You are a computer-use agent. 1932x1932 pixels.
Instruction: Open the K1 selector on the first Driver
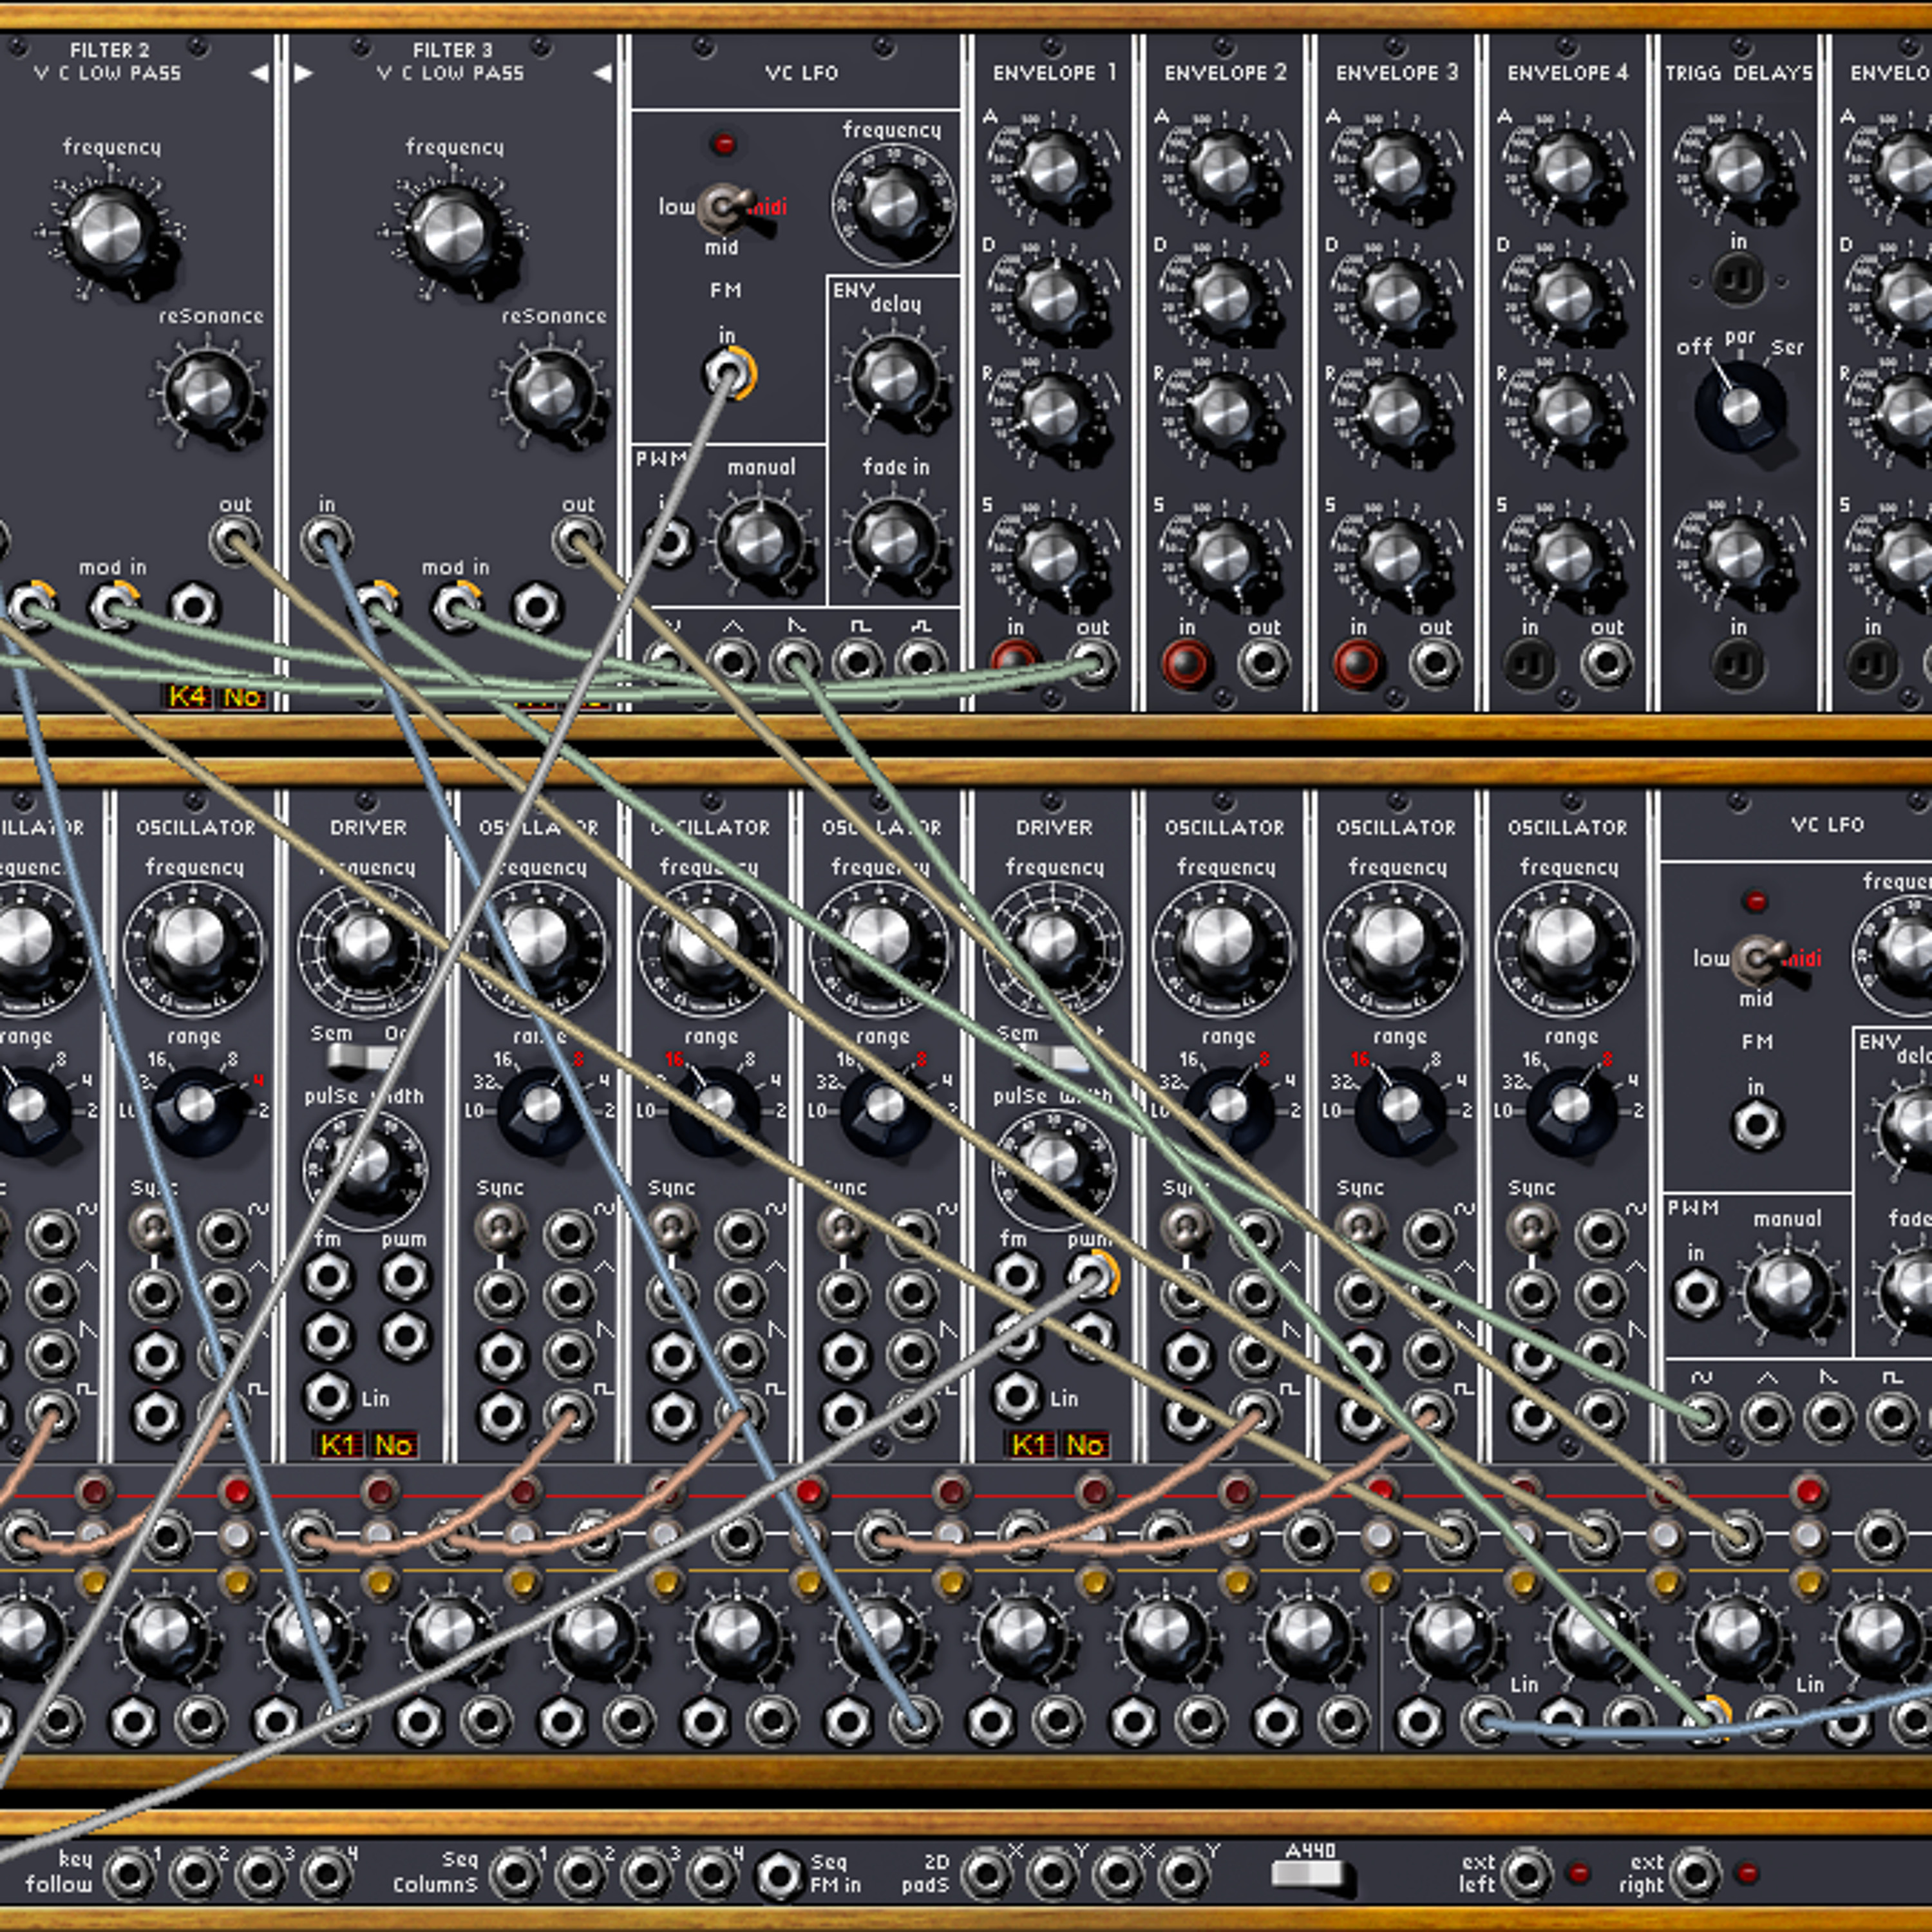[337, 1444]
